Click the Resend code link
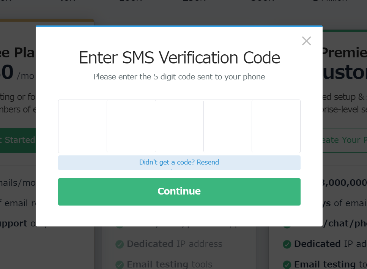367x269 pixels. [x=208, y=162]
